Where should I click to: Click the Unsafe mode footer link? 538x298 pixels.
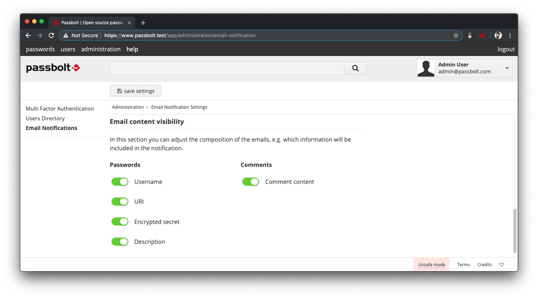click(431, 265)
